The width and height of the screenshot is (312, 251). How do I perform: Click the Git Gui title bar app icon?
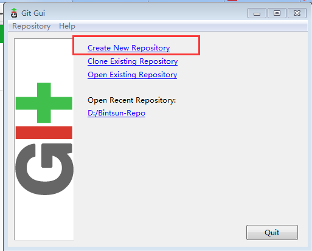[x=14, y=13]
